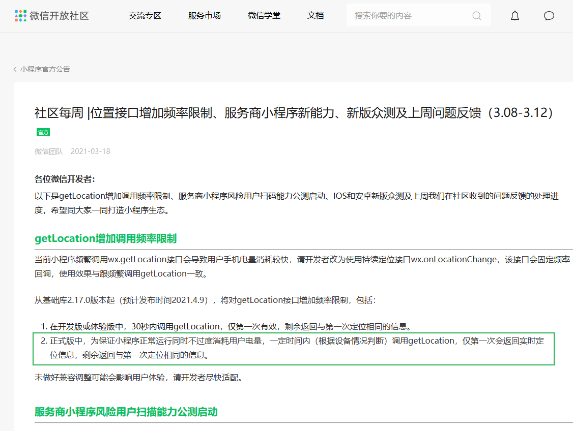Image resolution: width=573 pixels, height=431 pixels.
Task: Go back to 小程序官方公告
Action: tap(45, 69)
